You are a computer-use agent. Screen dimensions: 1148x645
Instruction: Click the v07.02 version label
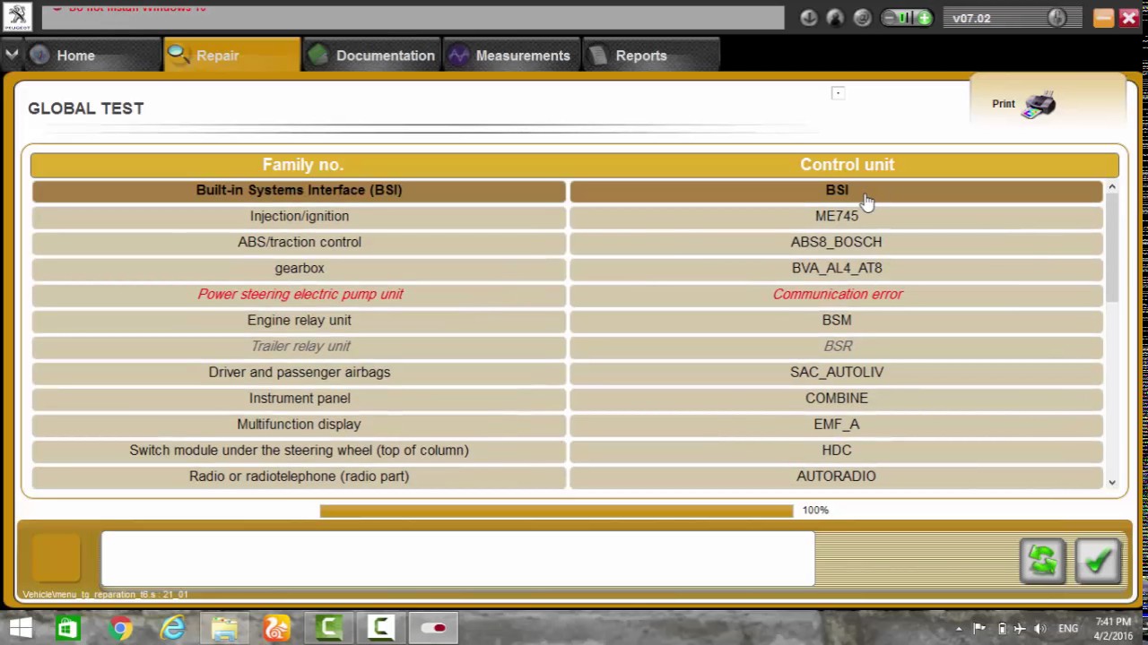point(971,18)
